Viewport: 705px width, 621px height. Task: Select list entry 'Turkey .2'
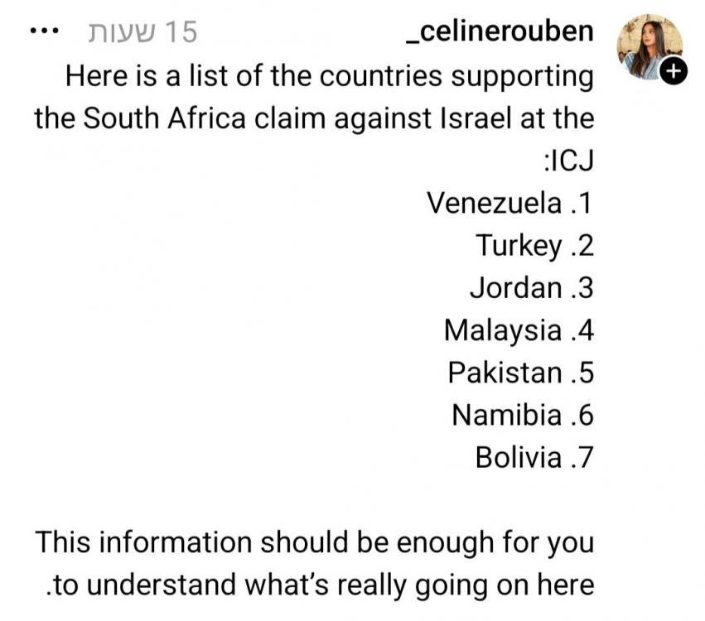tap(534, 246)
